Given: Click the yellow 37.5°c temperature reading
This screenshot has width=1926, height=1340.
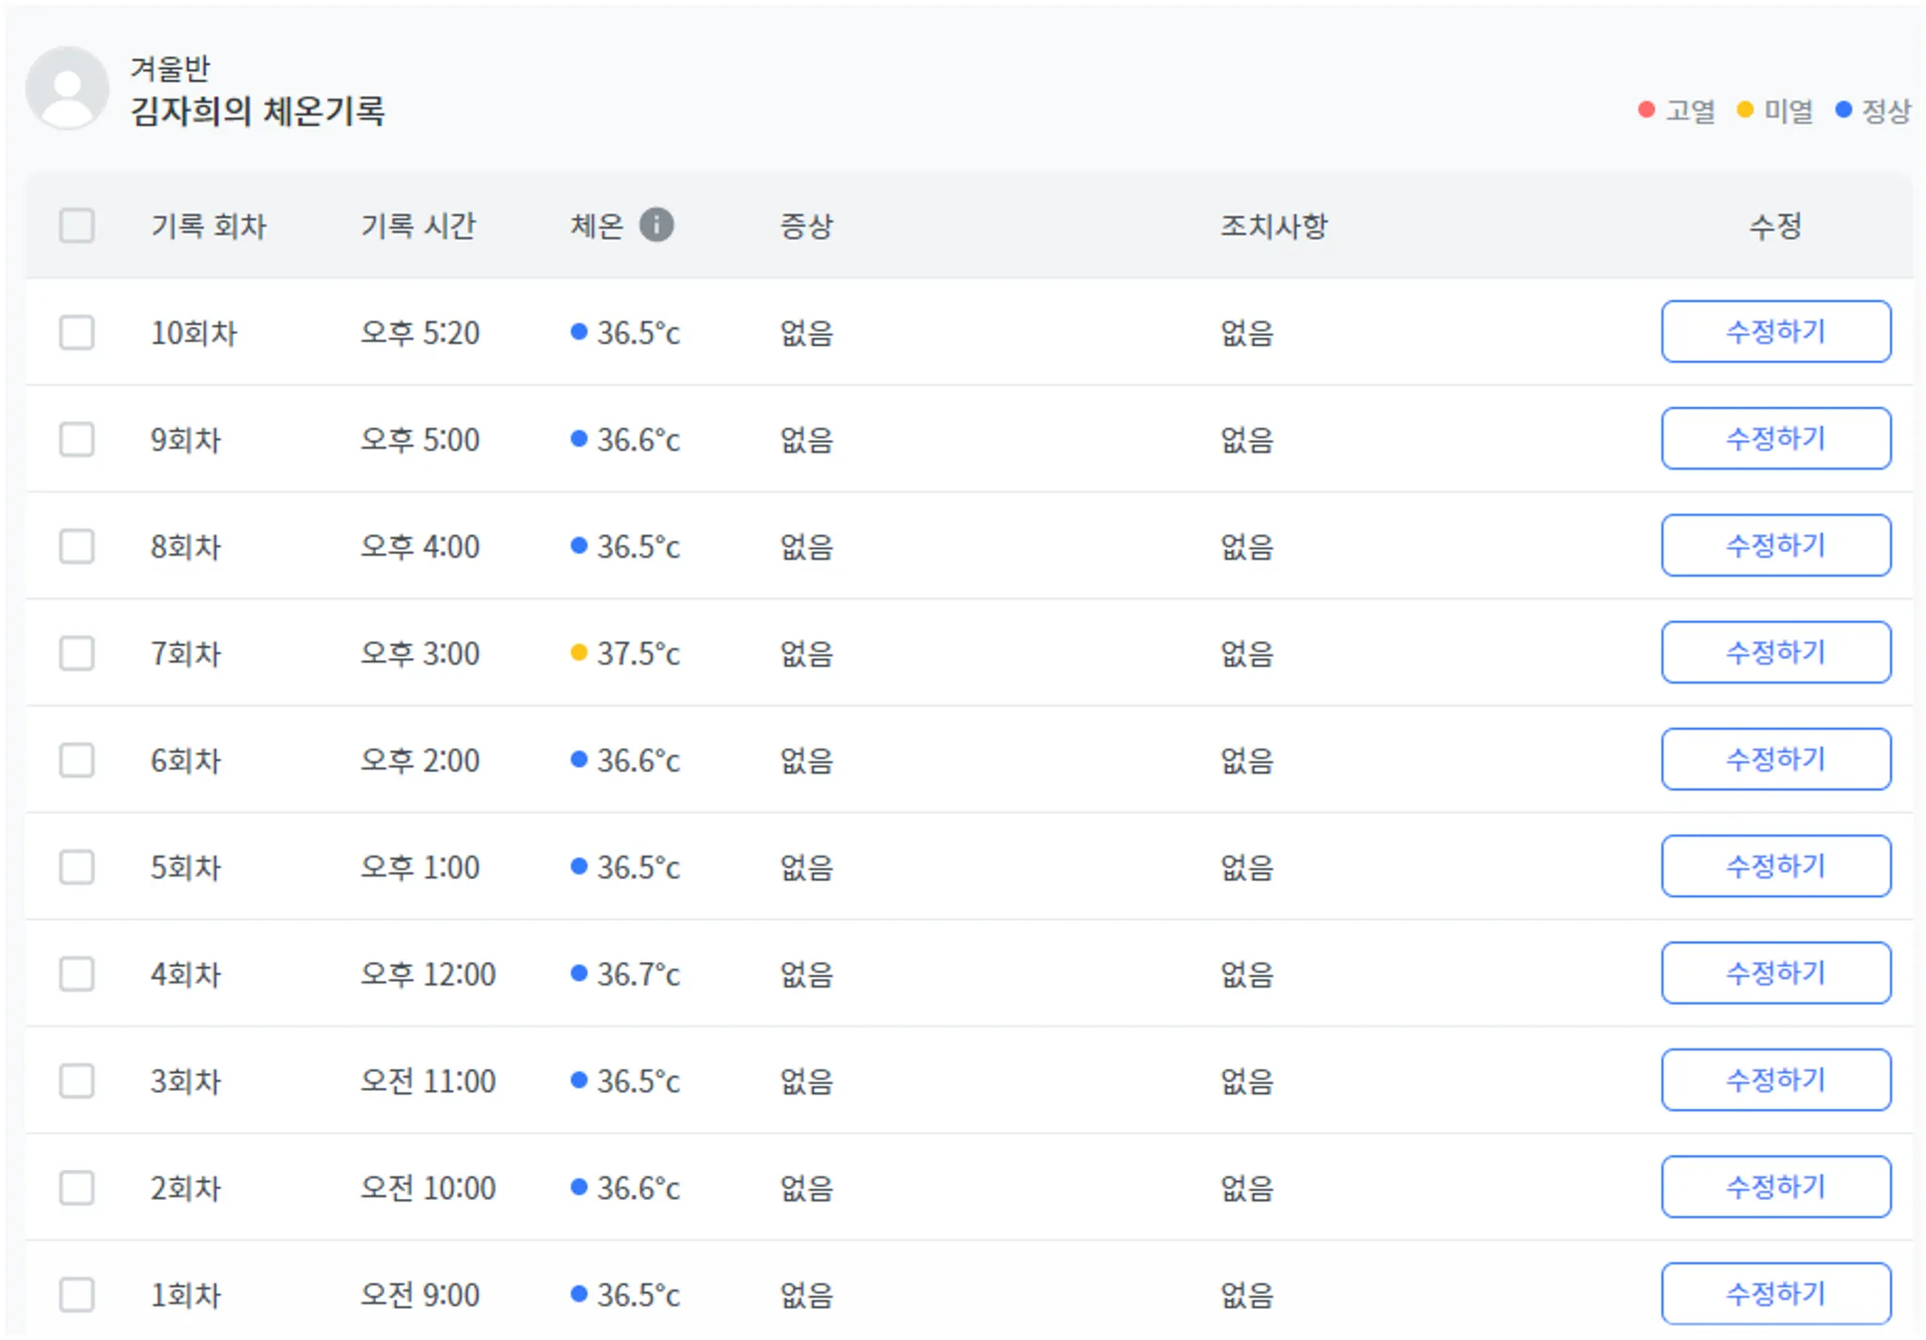Looking at the screenshot, I should tap(637, 653).
